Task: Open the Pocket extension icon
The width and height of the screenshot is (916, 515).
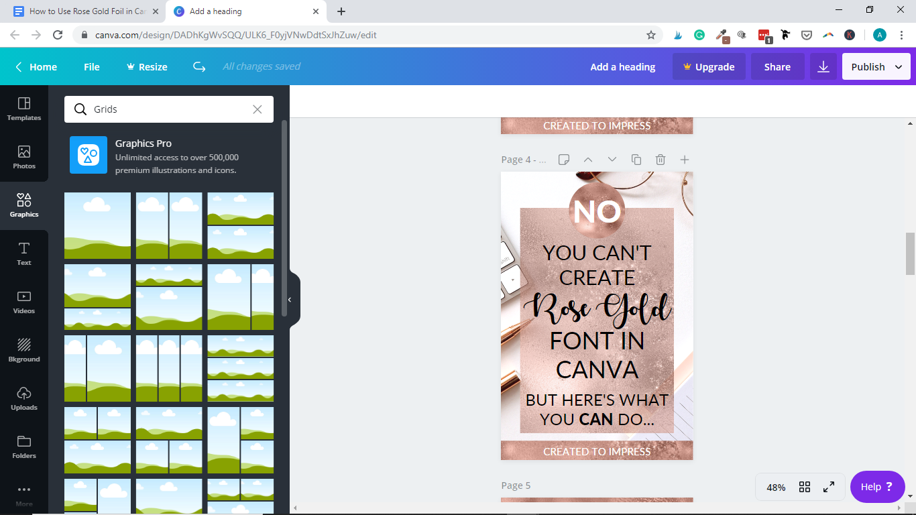Action: [x=807, y=35]
